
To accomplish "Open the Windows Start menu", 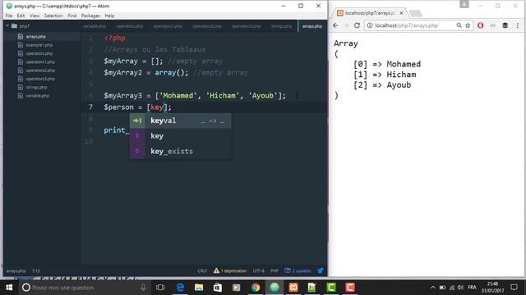I will [9, 288].
